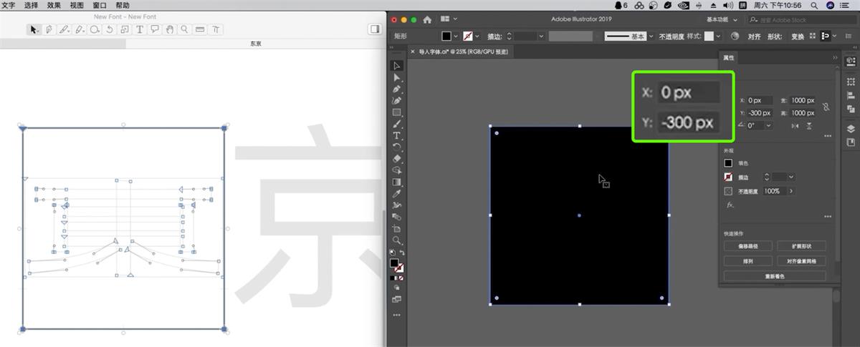Click the 偏移路径 quick action button
The height and width of the screenshot is (347, 860).
coord(747,246)
